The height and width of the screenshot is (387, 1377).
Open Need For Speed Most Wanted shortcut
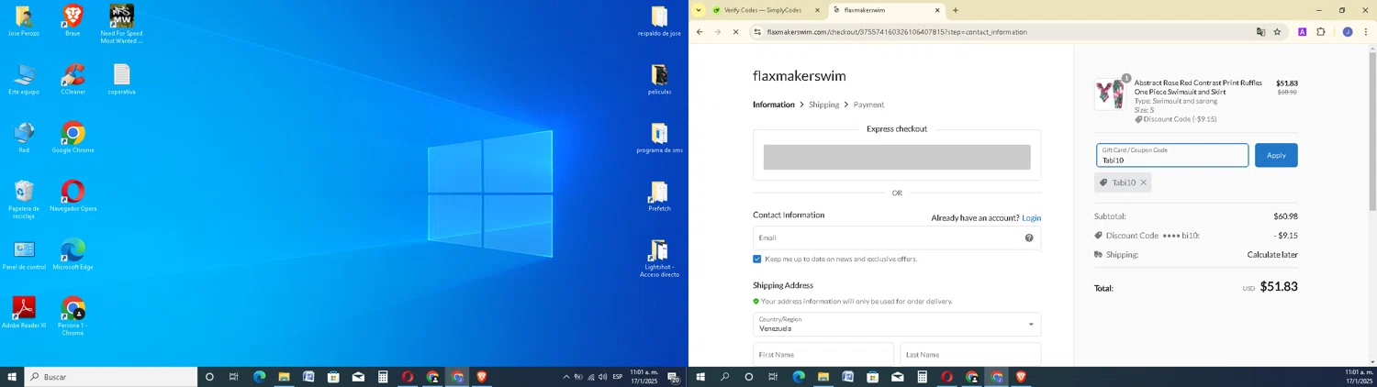point(121,23)
